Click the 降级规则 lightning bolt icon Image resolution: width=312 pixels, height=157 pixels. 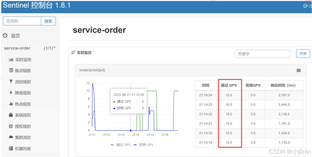(11, 93)
